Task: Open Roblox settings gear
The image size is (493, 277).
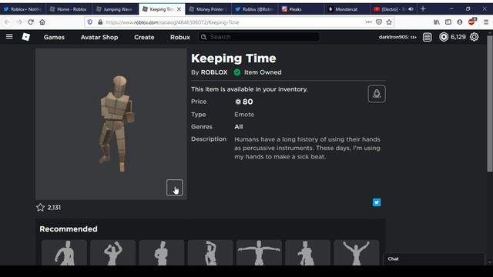Action: click(x=475, y=37)
